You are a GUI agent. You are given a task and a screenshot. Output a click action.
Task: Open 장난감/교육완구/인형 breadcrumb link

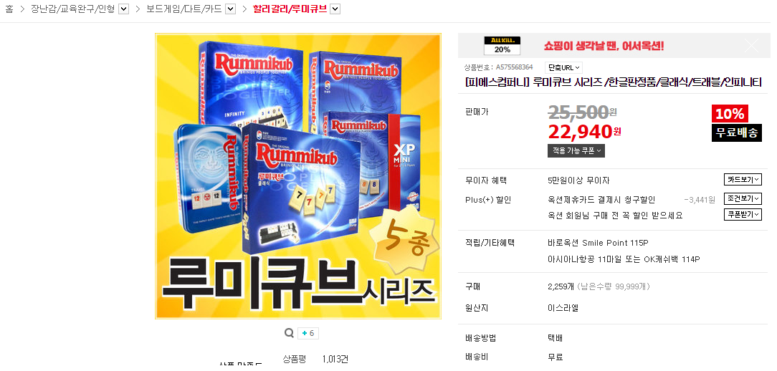[73, 9]
